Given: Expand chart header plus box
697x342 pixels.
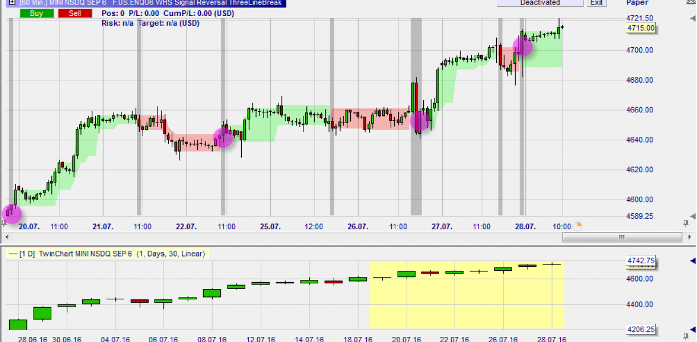Looking at the screenshot, I should coord(13,3).
